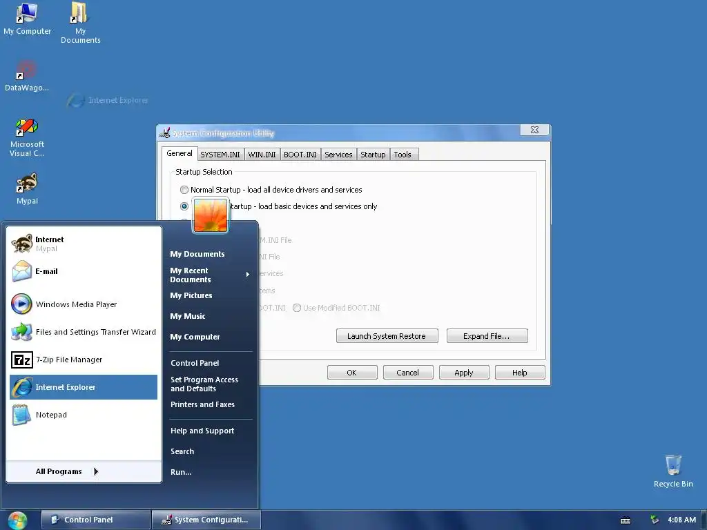
Task: Click the user account flower picture
Action: (211, 215)
